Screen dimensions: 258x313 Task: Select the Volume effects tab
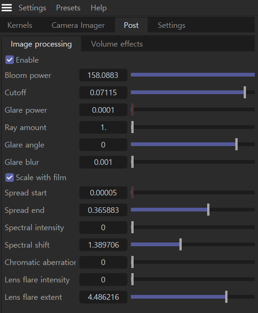click(x=117, y=44)
